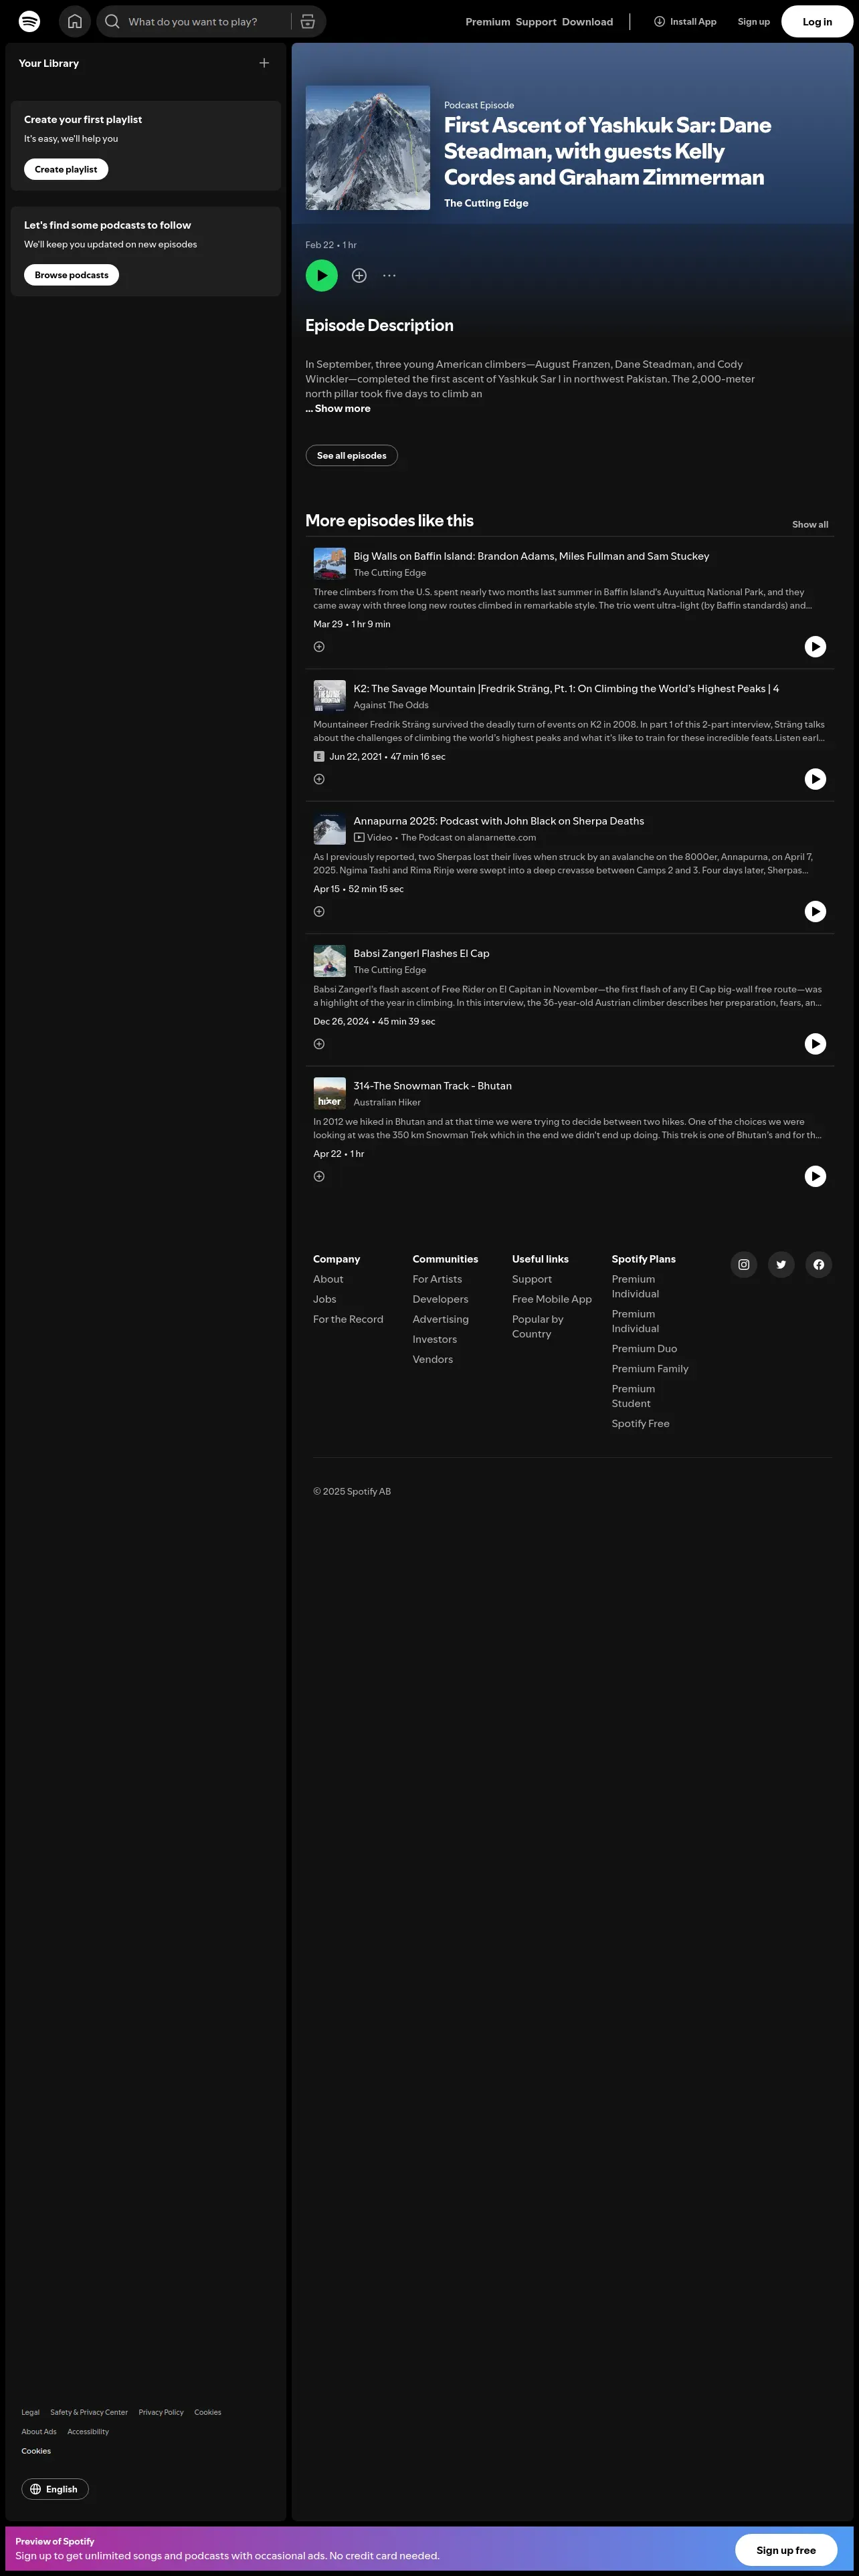Open the For Artists footer link
859x2576 pixels.
[x=437, y=1279]
